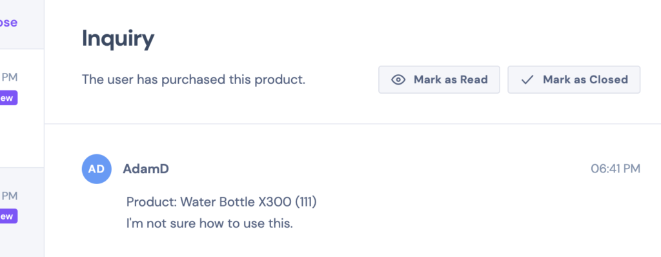Click the 06:41 PM message timestamp
Viewport: 661px width, 257px height.
(x=615, y=169)
